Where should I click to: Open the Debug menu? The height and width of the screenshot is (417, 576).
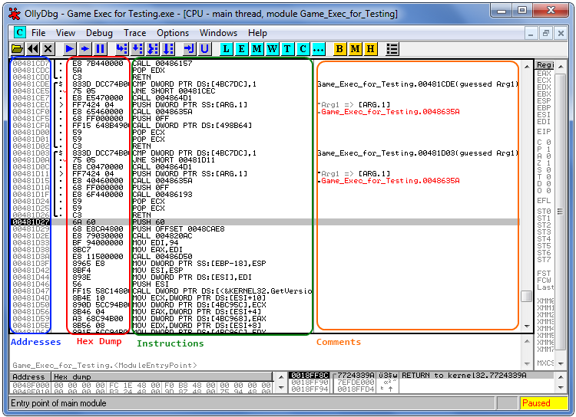99,33
